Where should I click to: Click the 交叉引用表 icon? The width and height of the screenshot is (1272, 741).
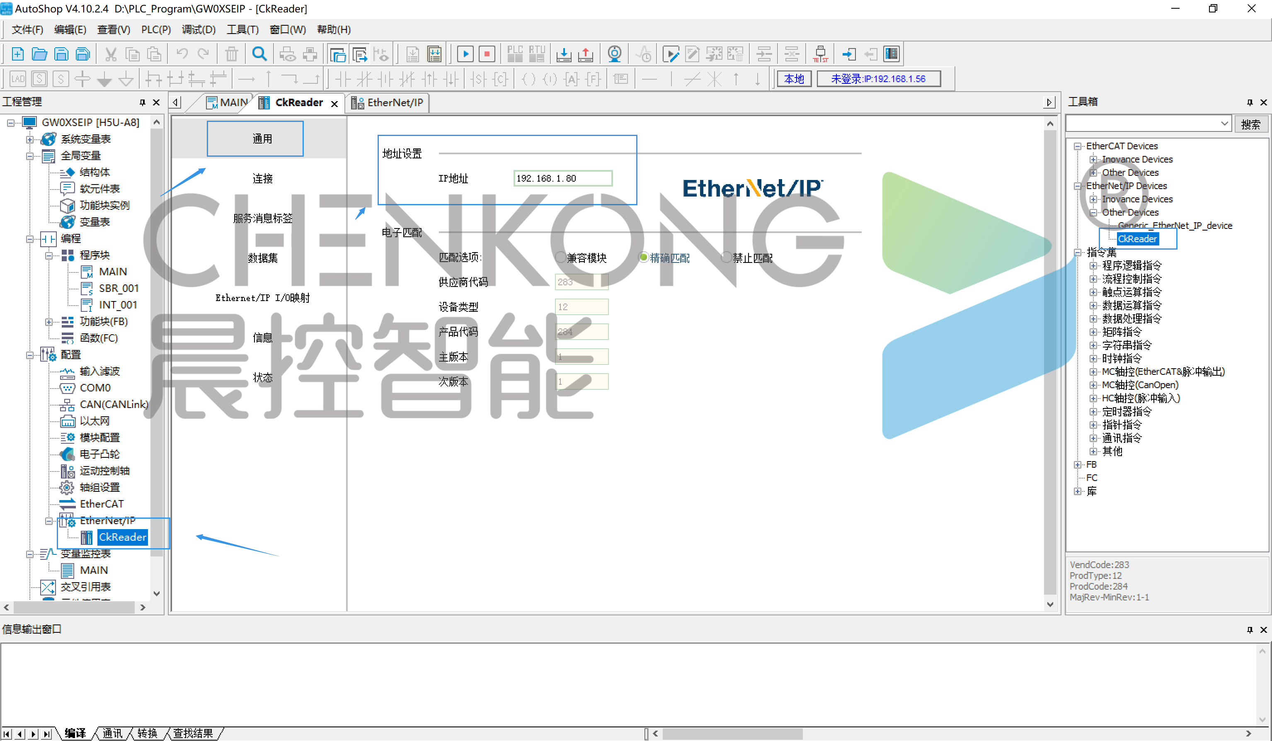point(48,587)
